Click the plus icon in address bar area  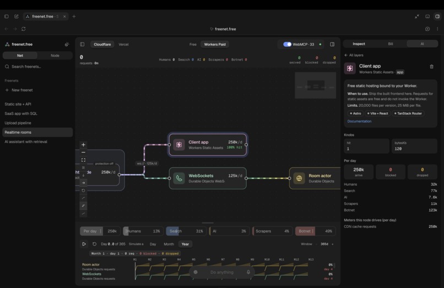427,29
